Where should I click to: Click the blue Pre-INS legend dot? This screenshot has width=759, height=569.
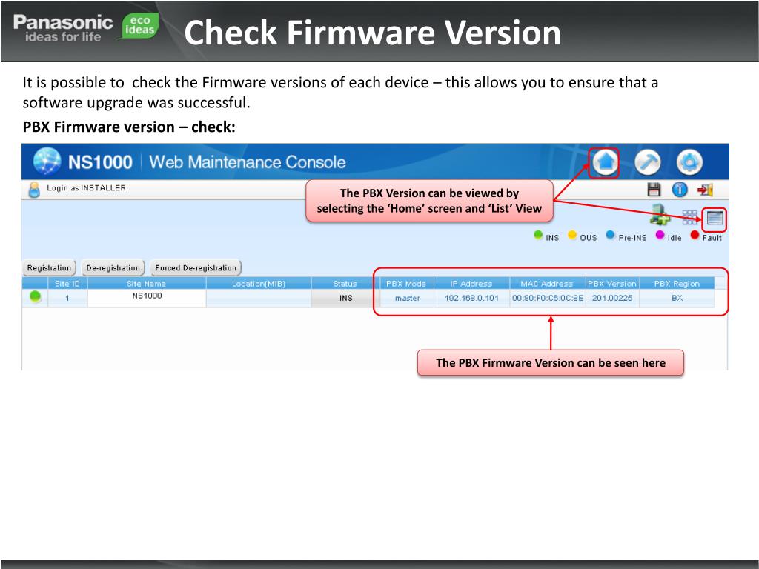point(610,235)
